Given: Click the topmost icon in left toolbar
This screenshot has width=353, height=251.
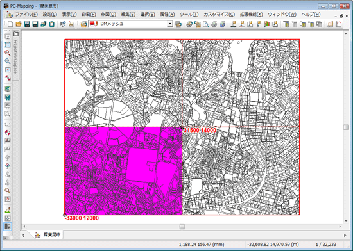Looking at the screenshot, I should [8, 36].
